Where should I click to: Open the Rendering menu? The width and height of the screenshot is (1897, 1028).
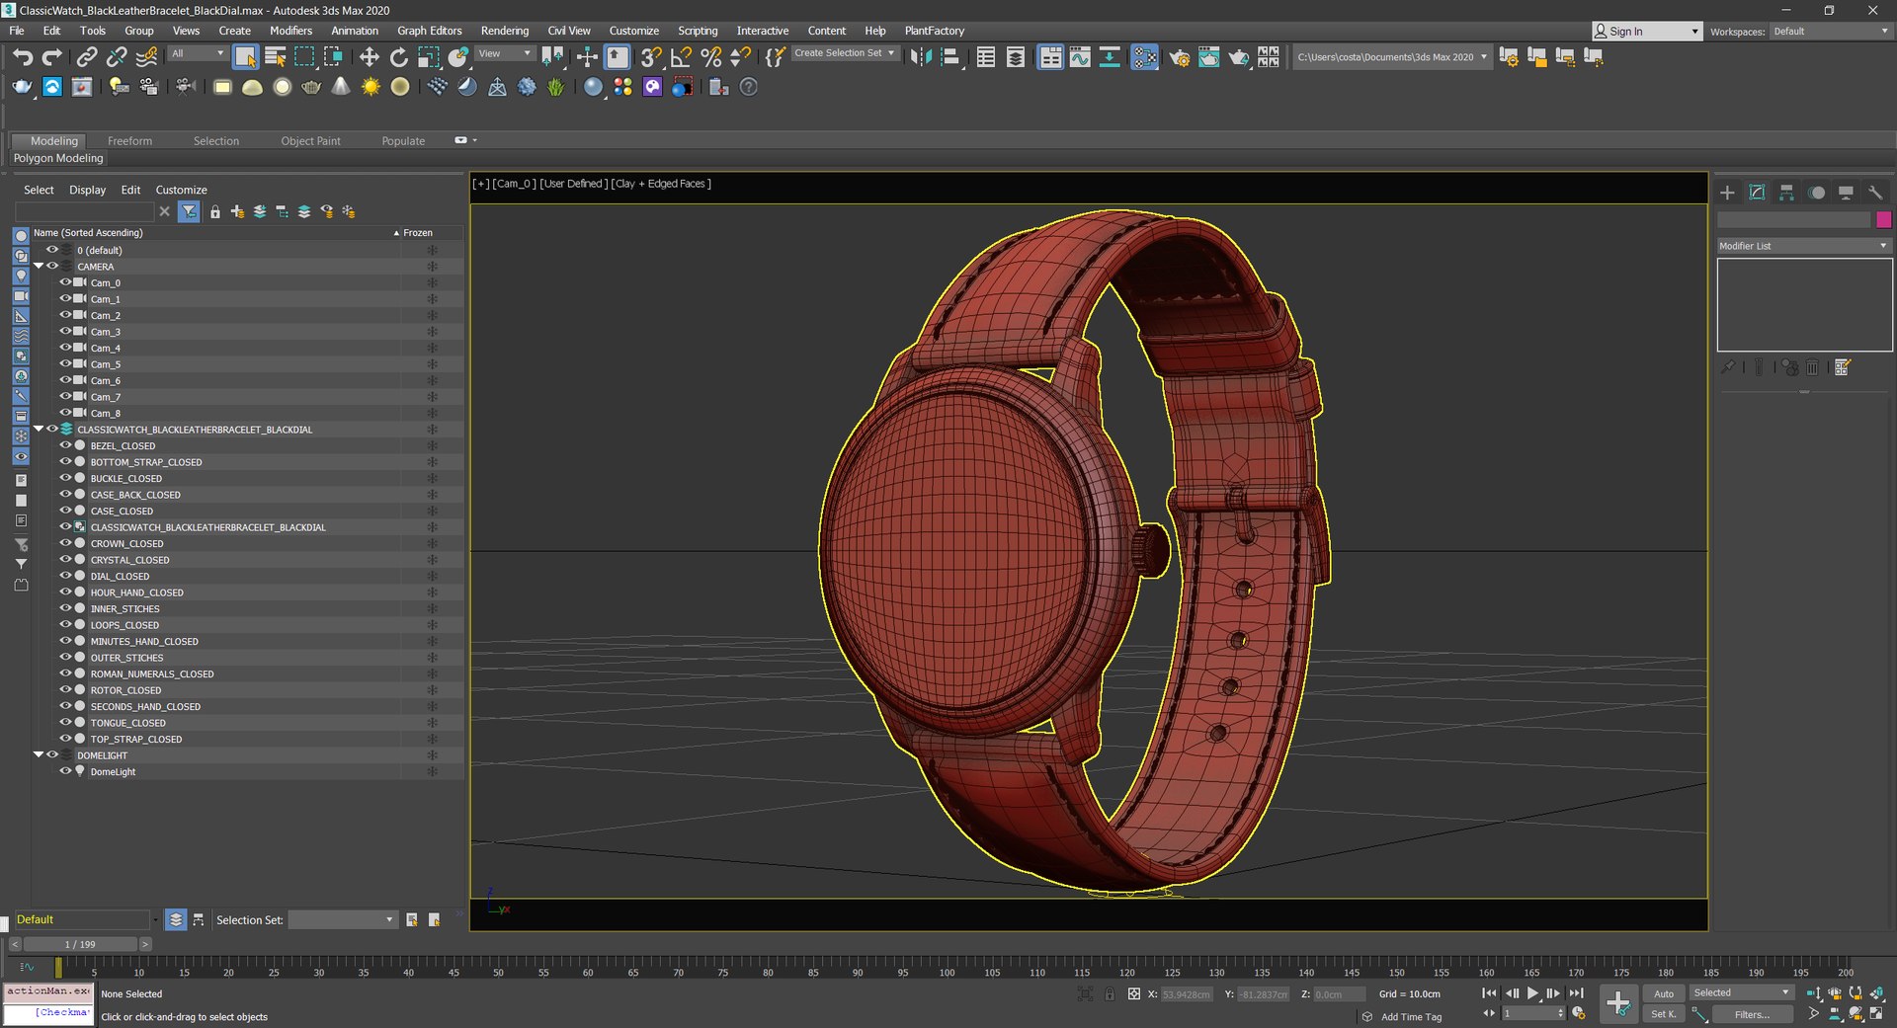pos(504,31)
